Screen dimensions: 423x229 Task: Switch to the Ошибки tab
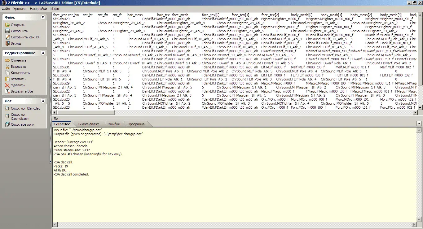tap(114, 124)
